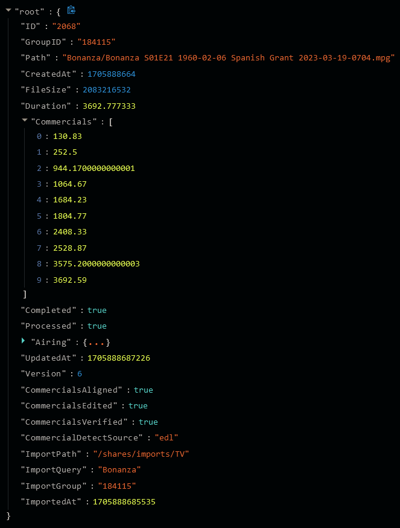Click the CommercialDetectSource edl value
The width and height of the screenshot is (400, 528).
[x=167, y=438]
